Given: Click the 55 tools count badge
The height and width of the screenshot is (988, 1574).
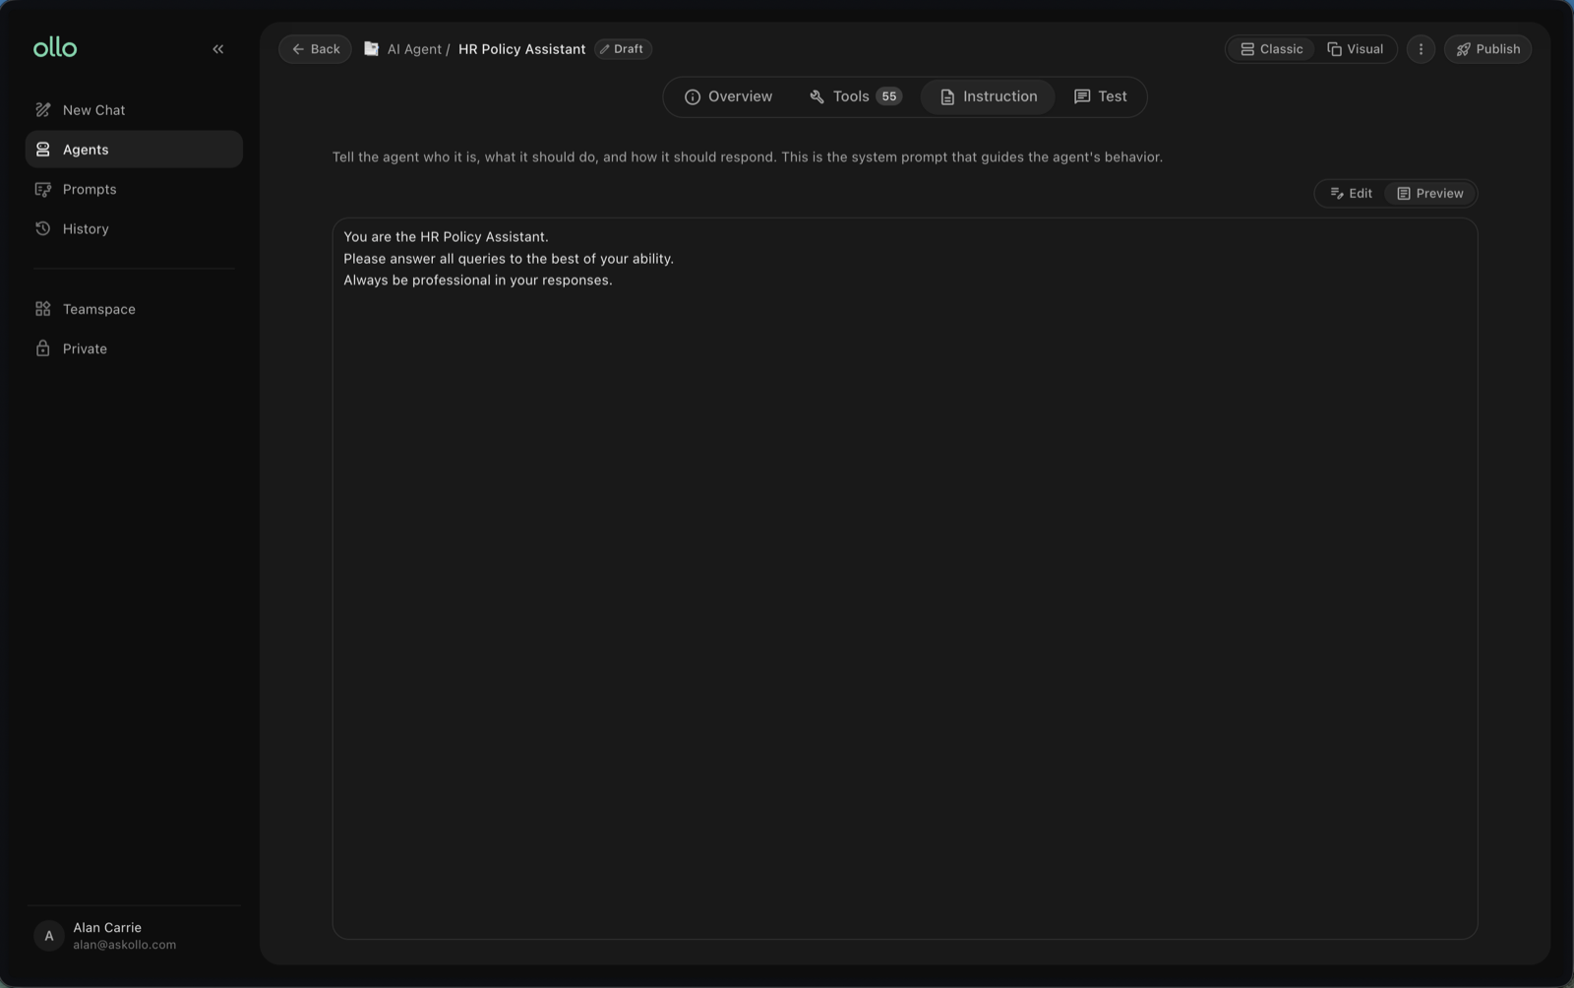Looking at the screenshot, I should [888, 96].
